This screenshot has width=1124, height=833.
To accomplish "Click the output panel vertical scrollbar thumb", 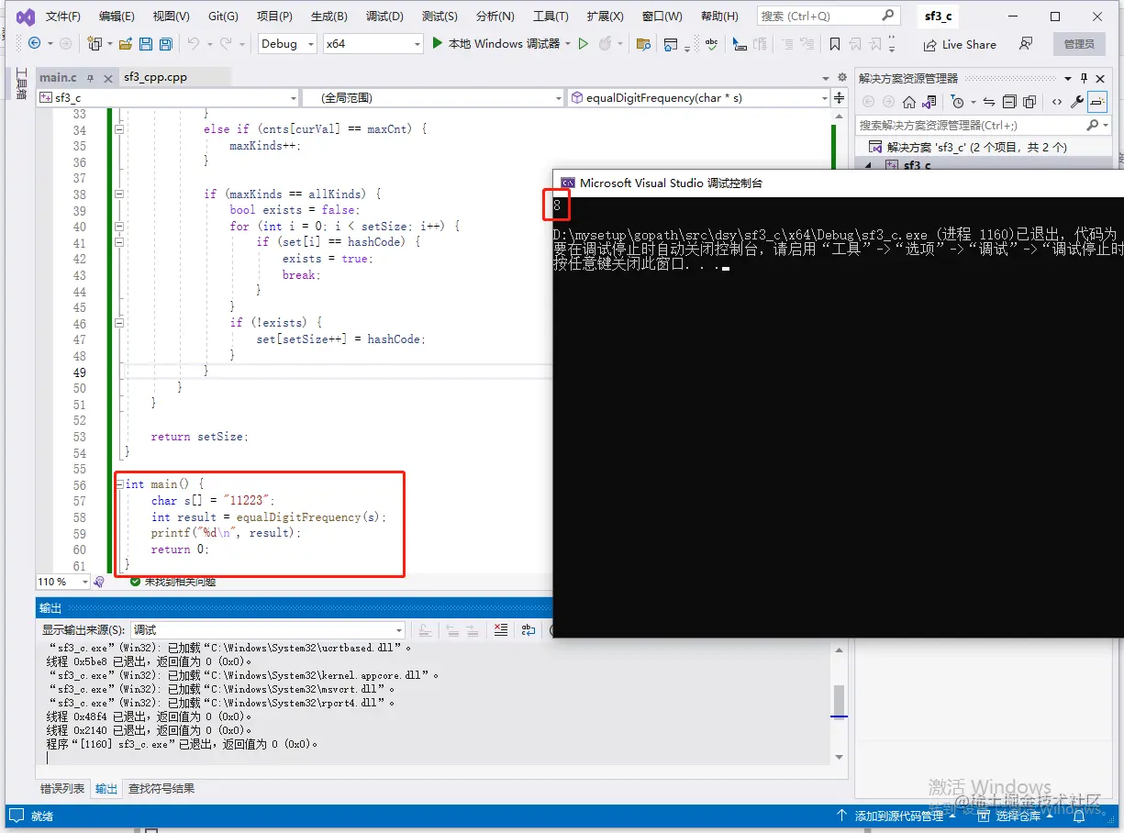I will [839, 700].
